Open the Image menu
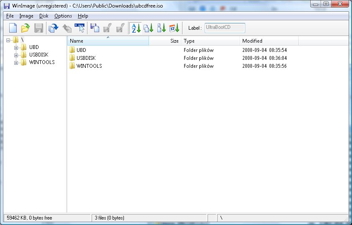Image resolution: width=352 pixels, height=225 pixels. click(x=26, y=16)
